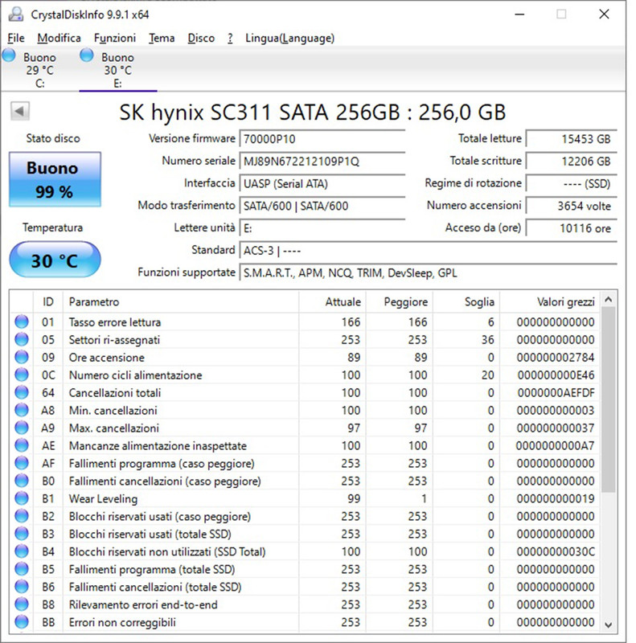The image size is (636, 643).
Task: Click the Versione firmware field 70000P10
Action: (x=322, y=139)
